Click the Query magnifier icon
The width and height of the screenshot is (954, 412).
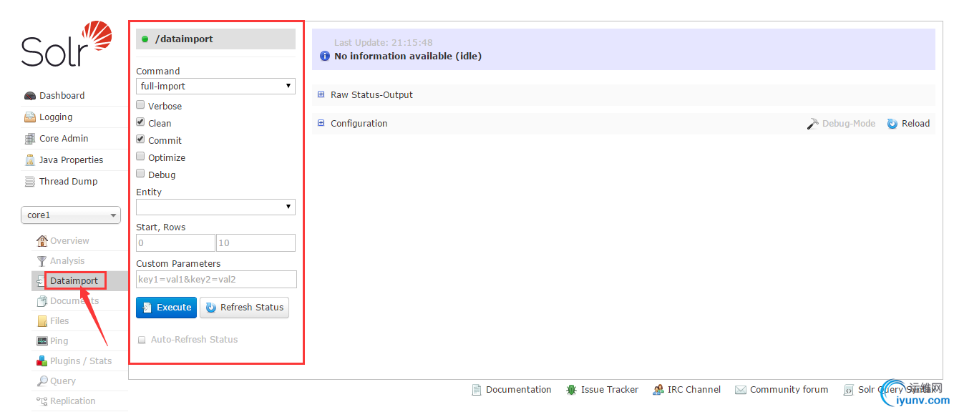[42, 381]
